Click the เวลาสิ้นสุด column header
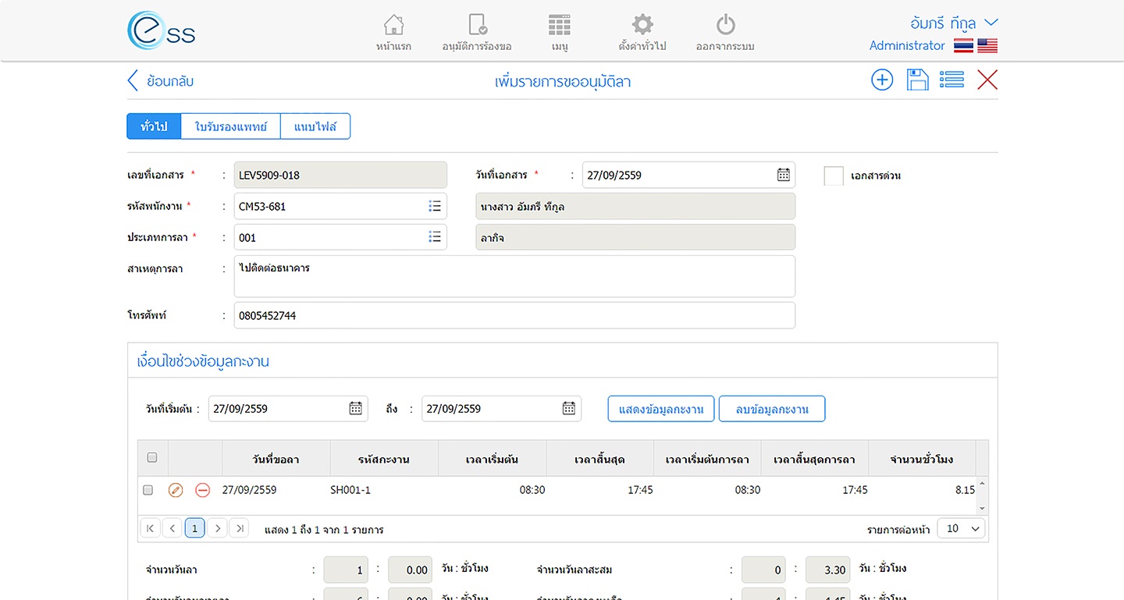 click(x=599, y=459)
